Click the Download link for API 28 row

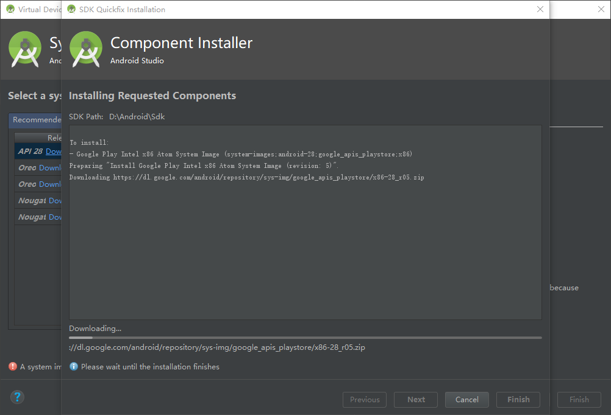pos(54,152)
